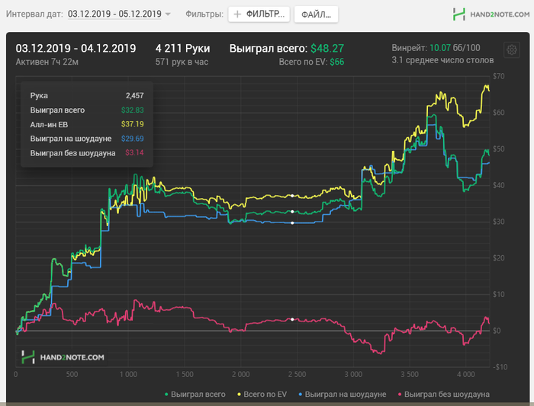Click the Всего по EV $66 value

311,62
